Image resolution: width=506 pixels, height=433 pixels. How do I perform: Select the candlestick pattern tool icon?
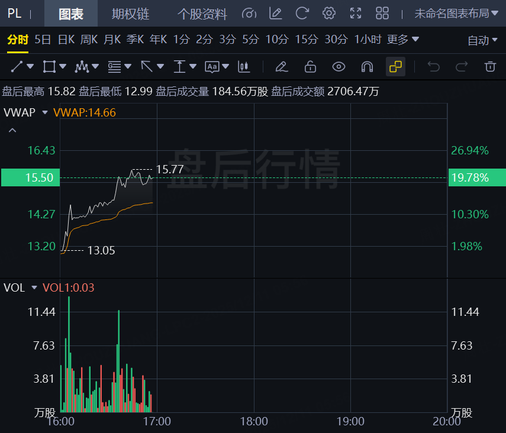click(x=242, y=66)
